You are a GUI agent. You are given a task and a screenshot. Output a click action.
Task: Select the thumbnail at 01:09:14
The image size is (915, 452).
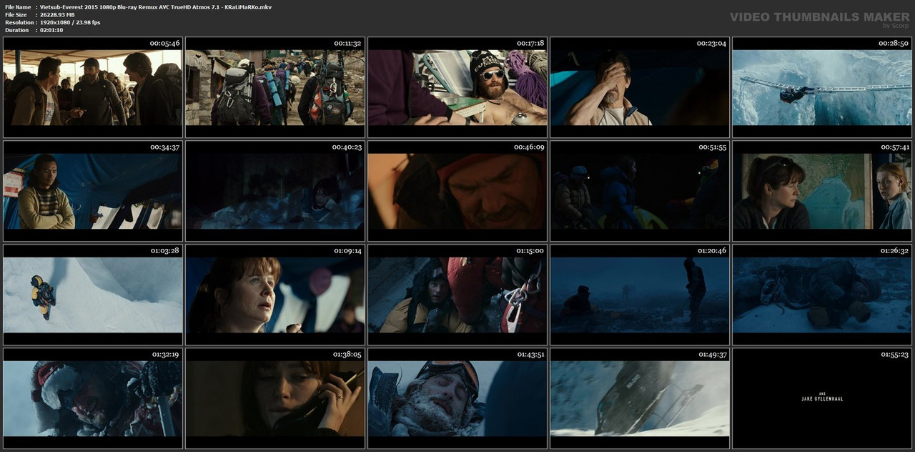coord(275,295)
